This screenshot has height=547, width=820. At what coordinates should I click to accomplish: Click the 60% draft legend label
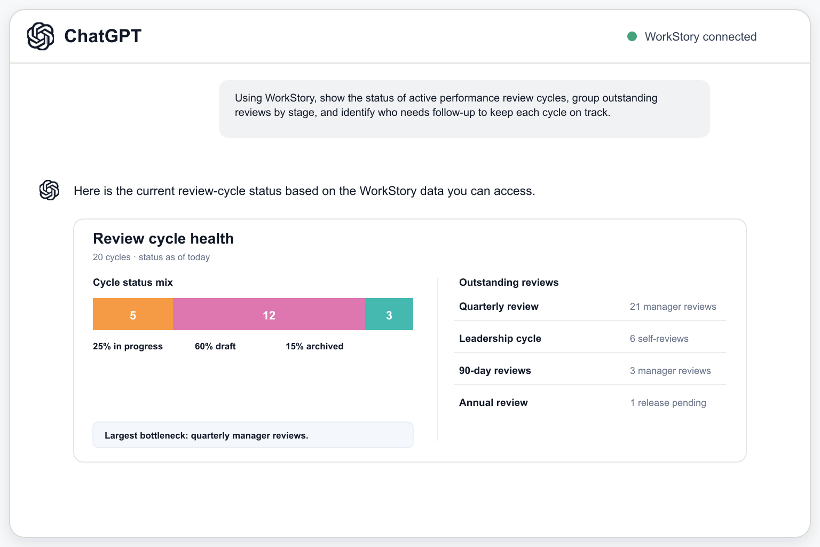(215, 346)
